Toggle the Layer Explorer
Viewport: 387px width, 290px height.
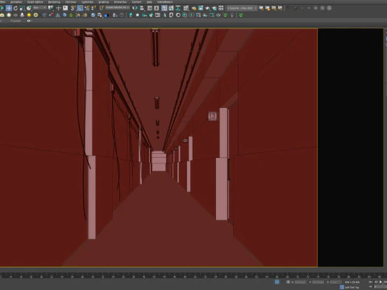(156, 8)
